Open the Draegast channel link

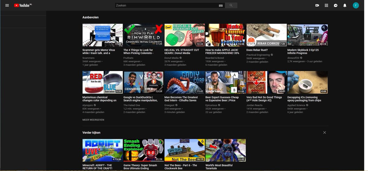click(x=170, y=105)
